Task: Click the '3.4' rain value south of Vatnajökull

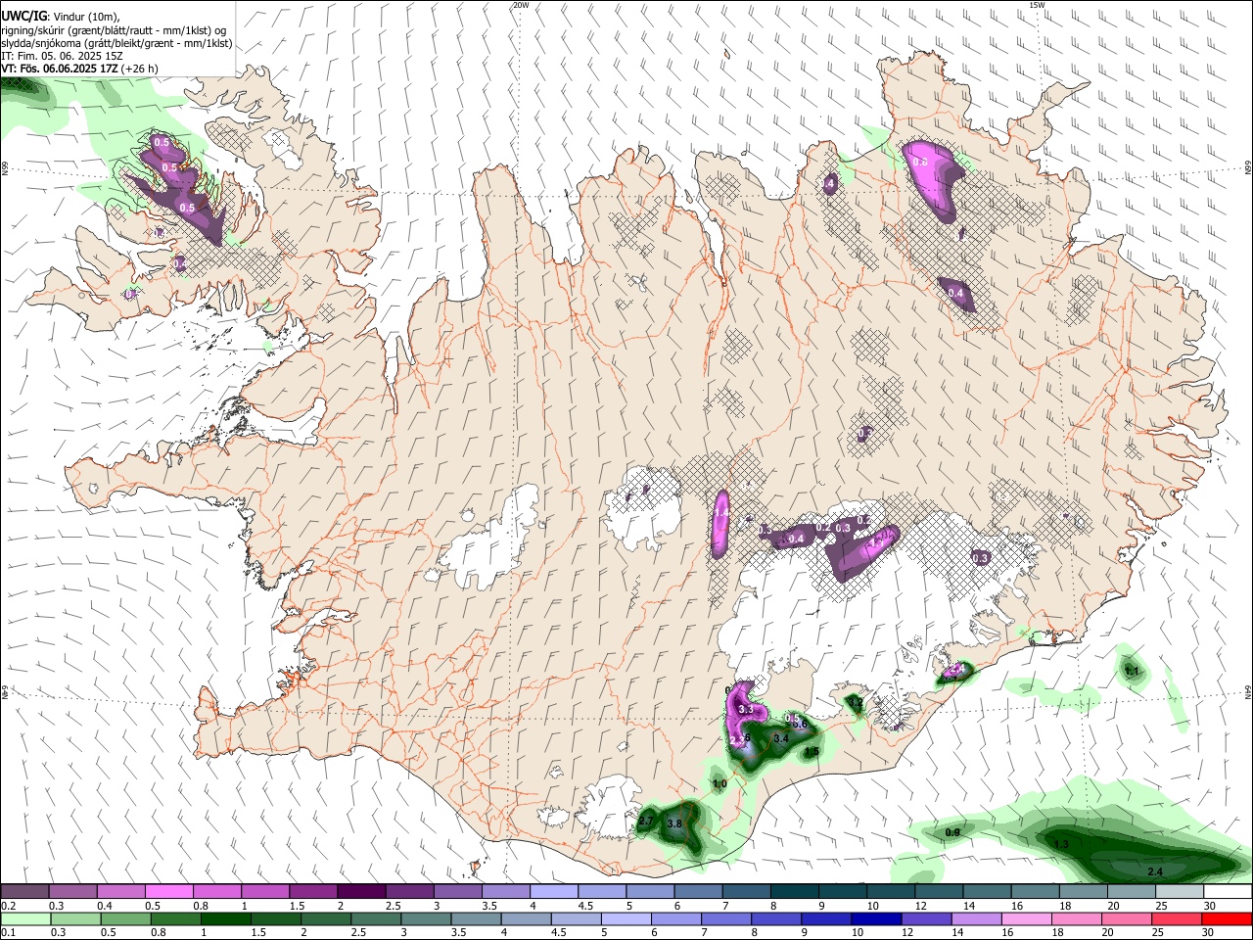Action: 781,738
